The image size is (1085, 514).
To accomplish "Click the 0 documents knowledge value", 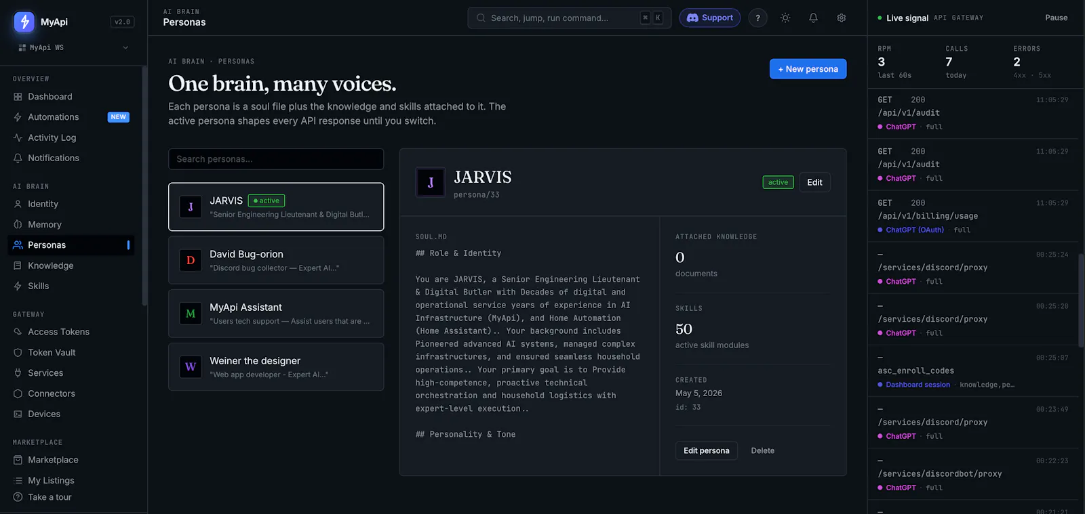I will 680,257.
